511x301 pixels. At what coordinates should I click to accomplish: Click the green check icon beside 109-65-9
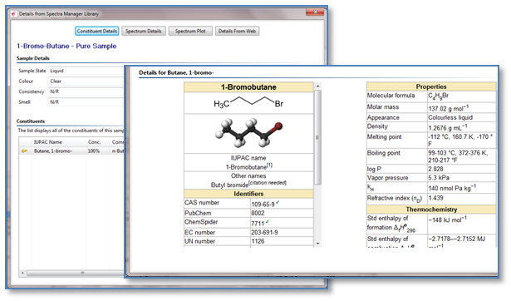(x=278, y=203)
